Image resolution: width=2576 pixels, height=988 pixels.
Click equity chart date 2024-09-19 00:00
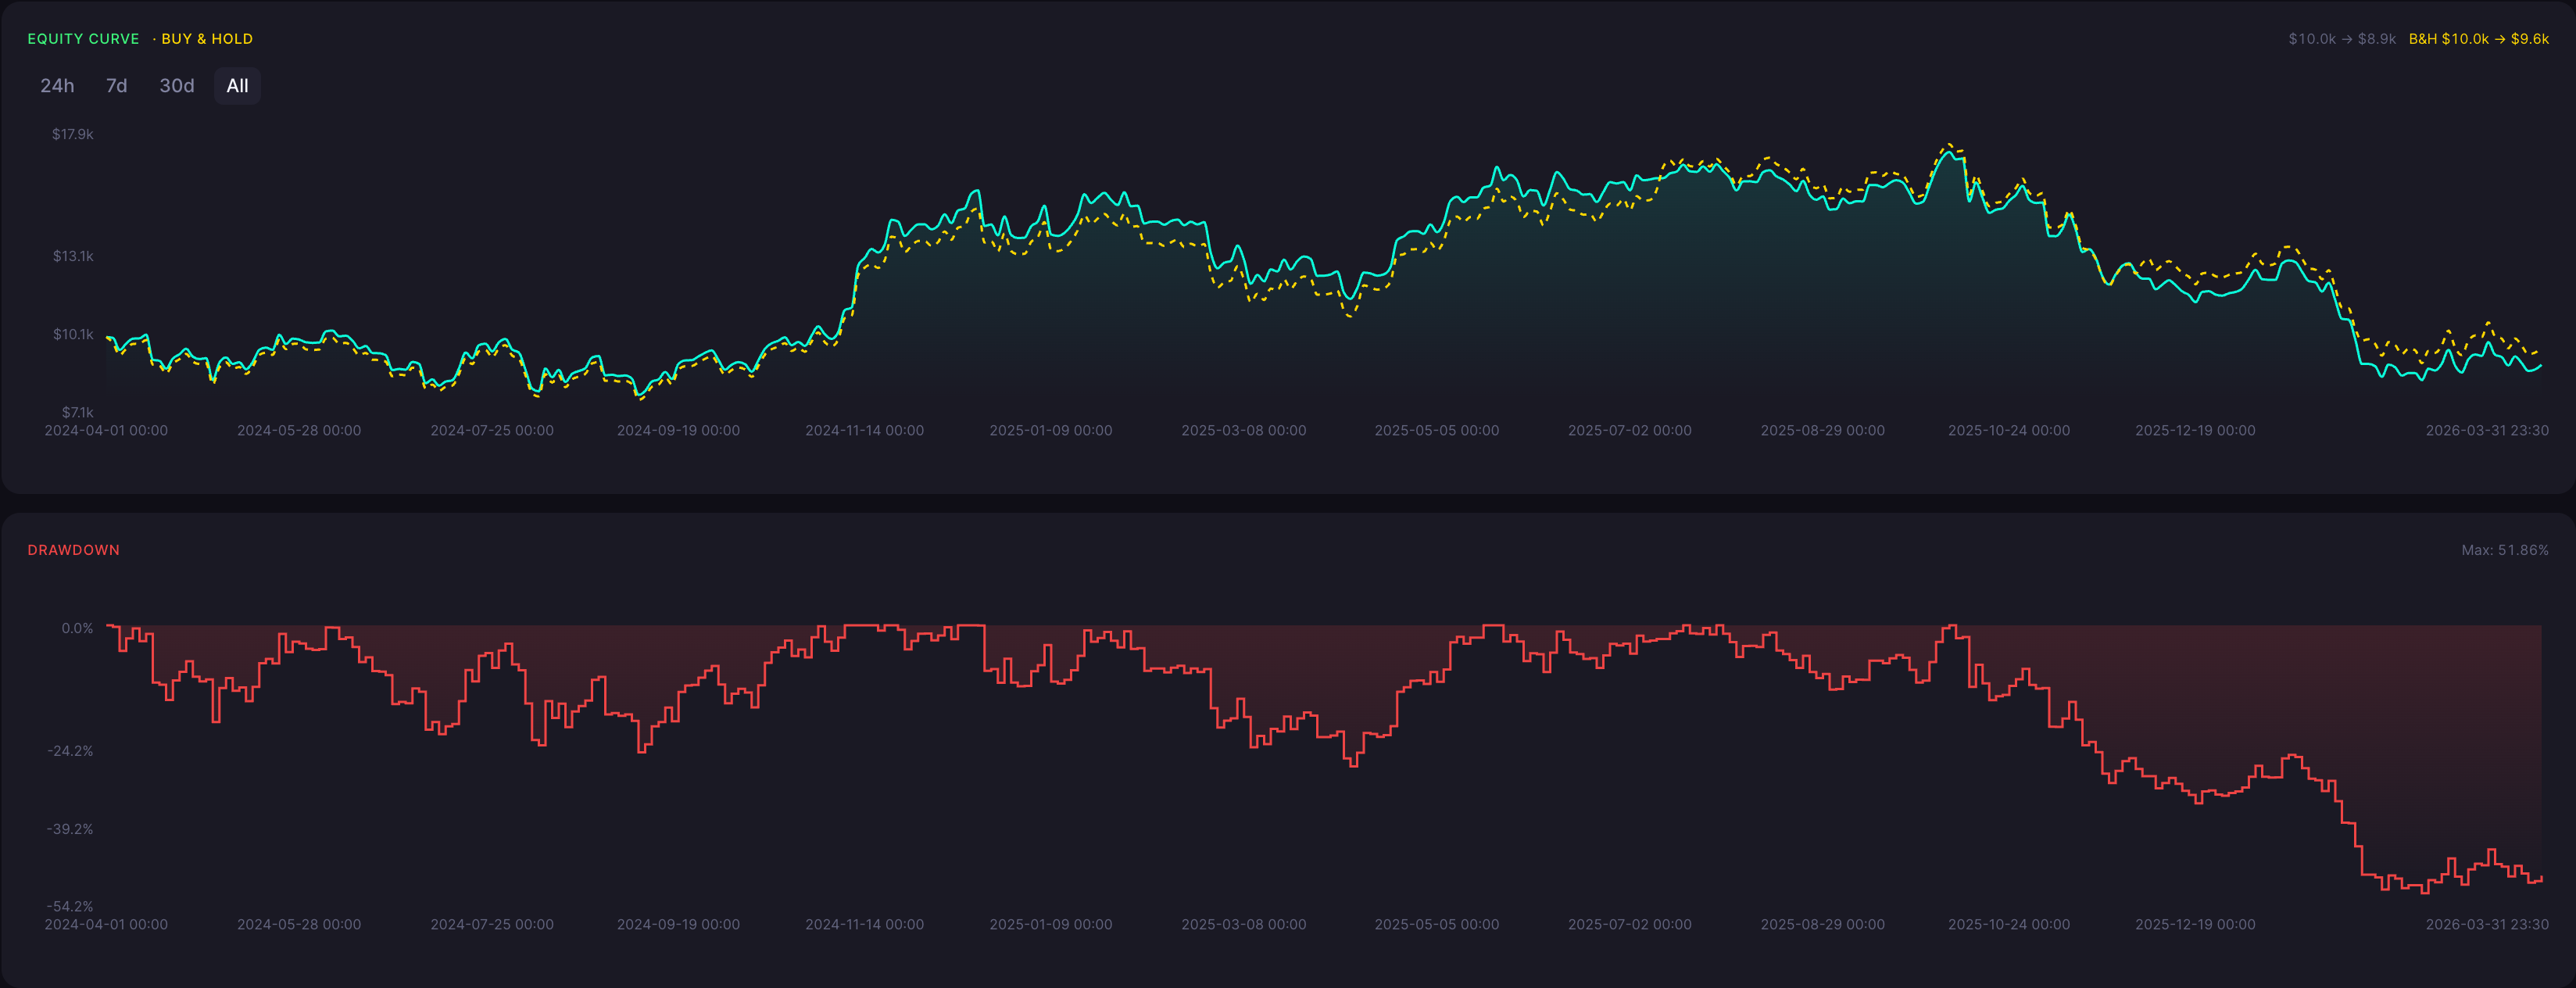[x=678, y=431]
